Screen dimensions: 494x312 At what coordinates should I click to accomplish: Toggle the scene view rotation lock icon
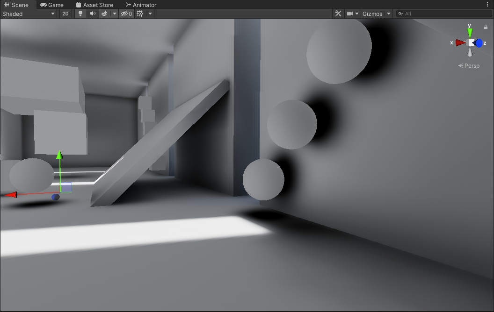click(486, 27)
